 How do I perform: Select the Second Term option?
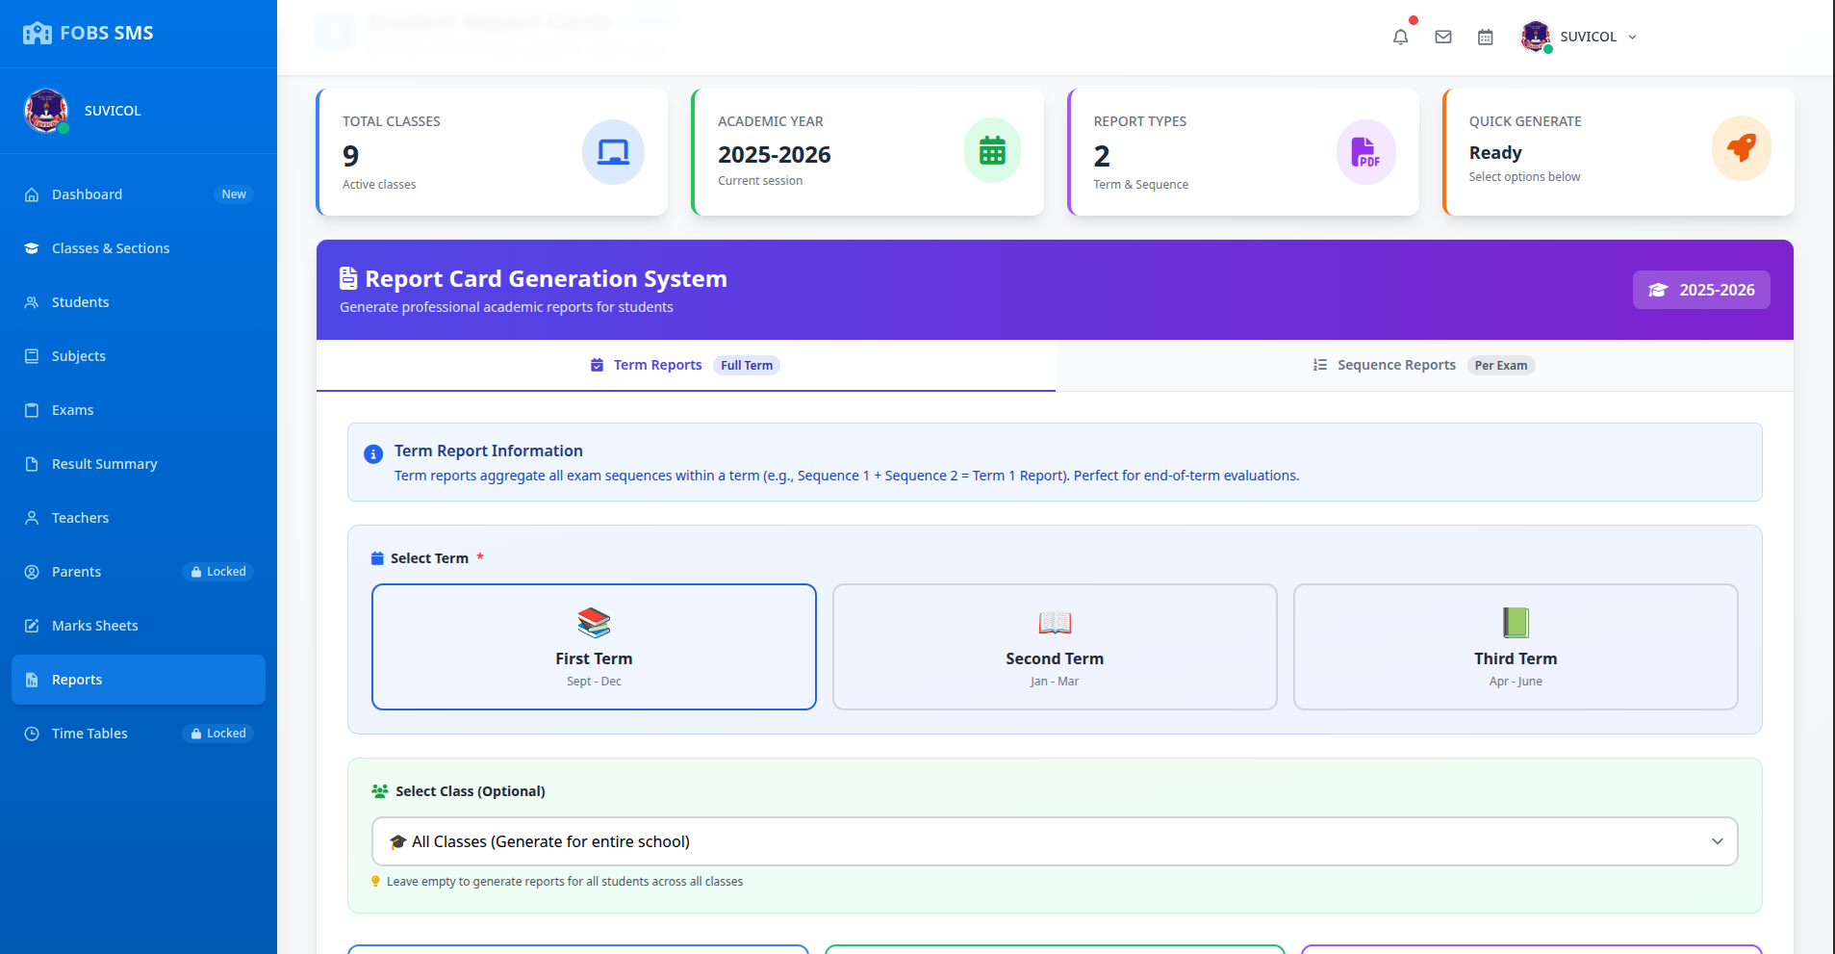(1055, 647)
